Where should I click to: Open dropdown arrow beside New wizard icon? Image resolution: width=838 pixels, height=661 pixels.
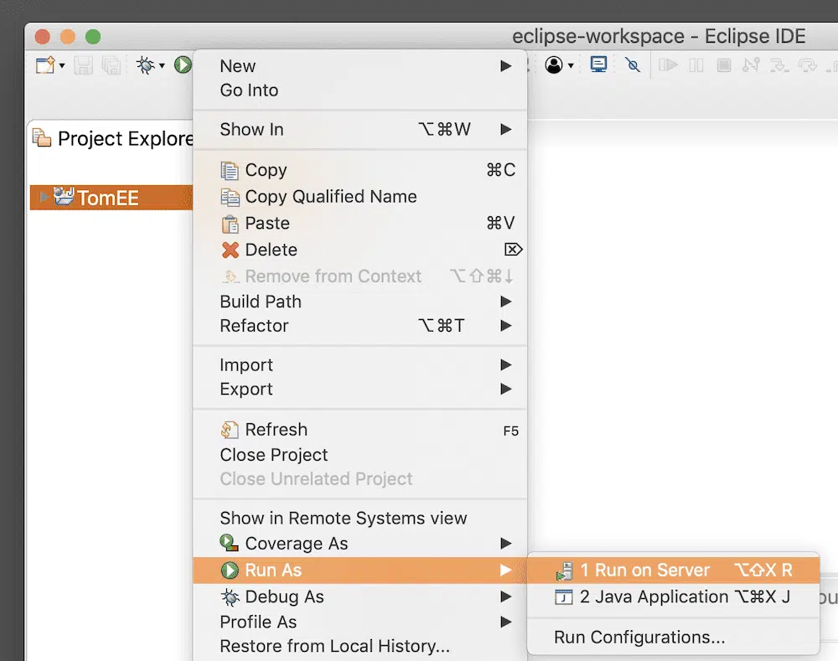coord(62,66)
